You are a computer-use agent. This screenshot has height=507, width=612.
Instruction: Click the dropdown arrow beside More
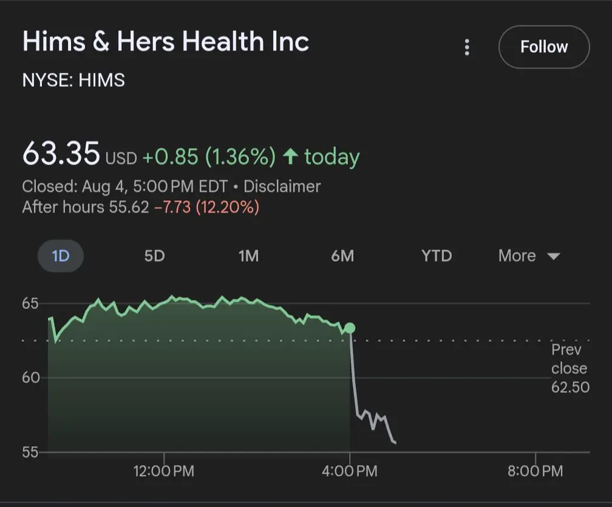tap(554, 256)
